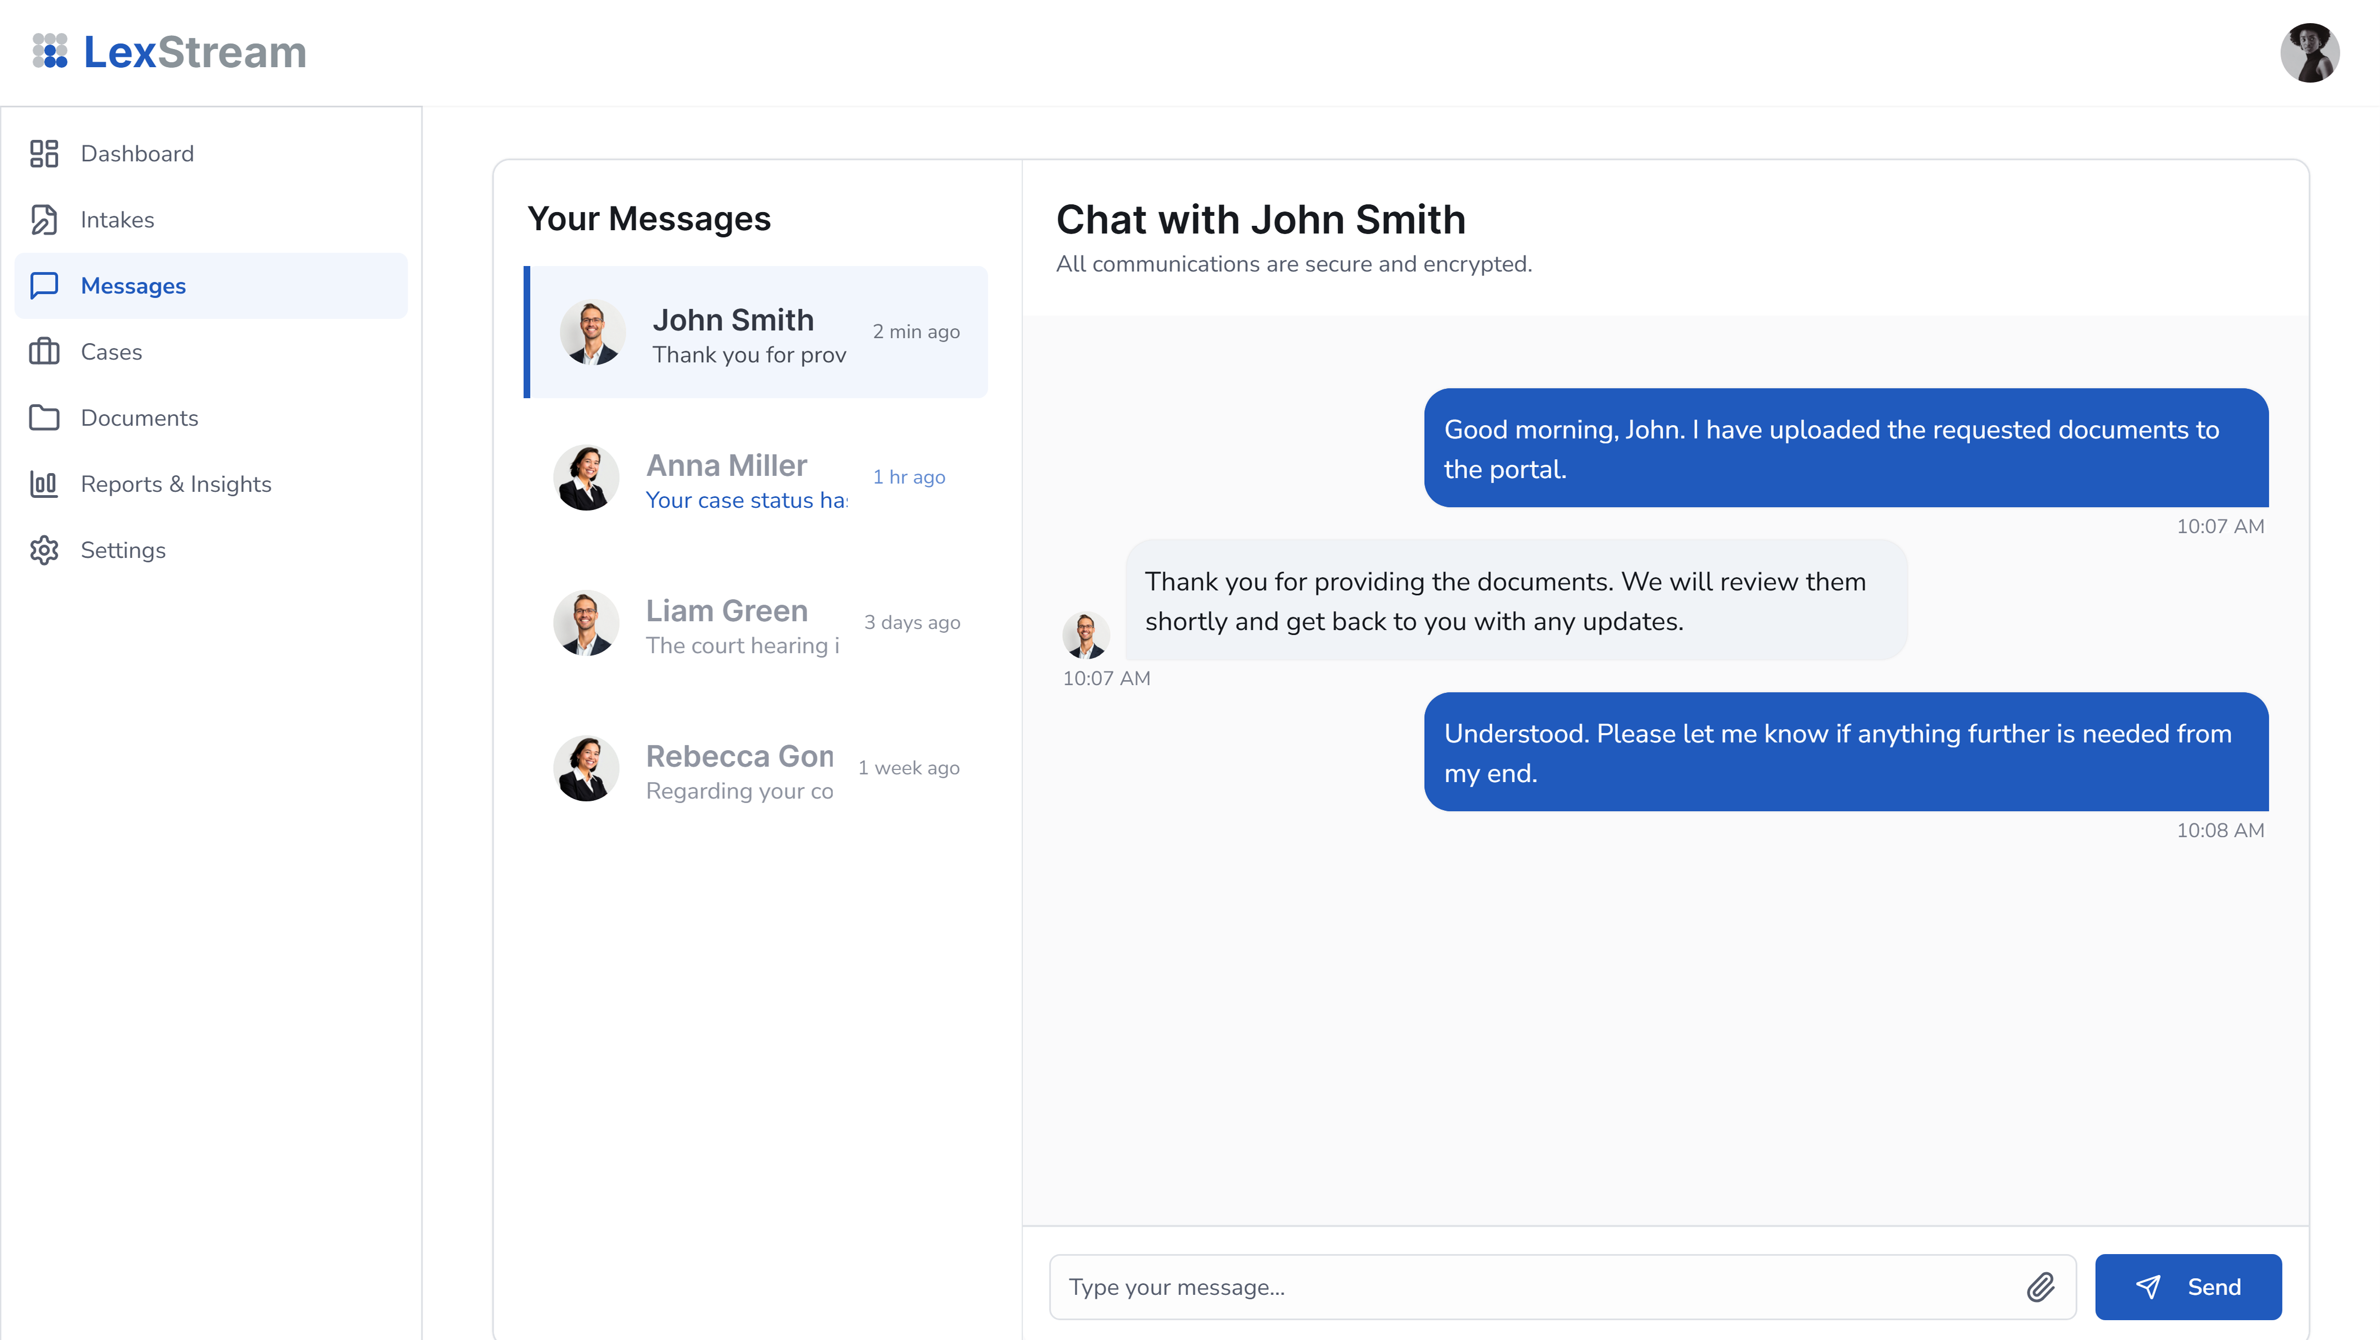The image size is (2380, 1340).
Task: Click the Dashboard grid icon
Action: (x=44, y=153)
